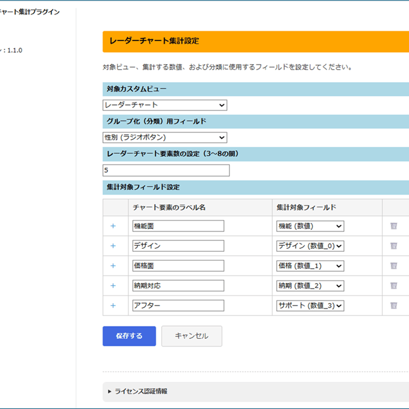Edit the 価格面 label input
409x409 pixels.
coord(178,265)
